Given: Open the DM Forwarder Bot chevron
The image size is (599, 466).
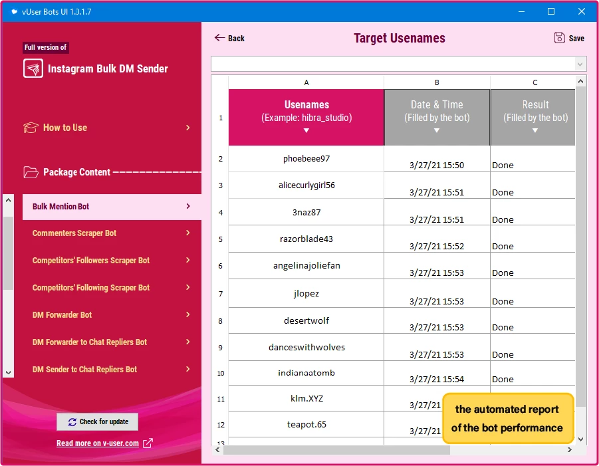Looking at the screenshot, I should pos(188,314).
